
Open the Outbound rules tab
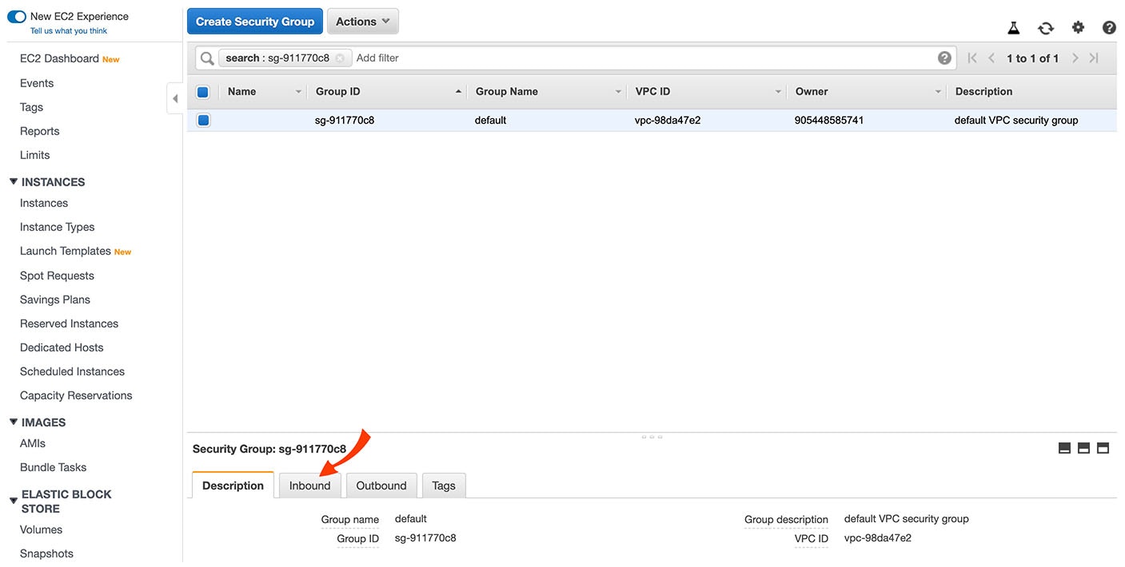(381, 485)
